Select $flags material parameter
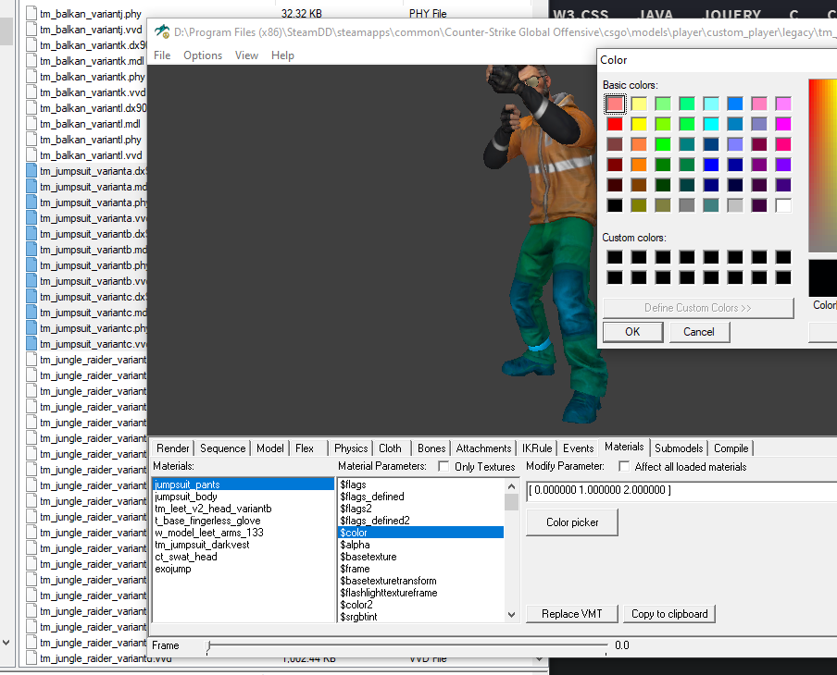837x675 pixels. tap(420, 485)
